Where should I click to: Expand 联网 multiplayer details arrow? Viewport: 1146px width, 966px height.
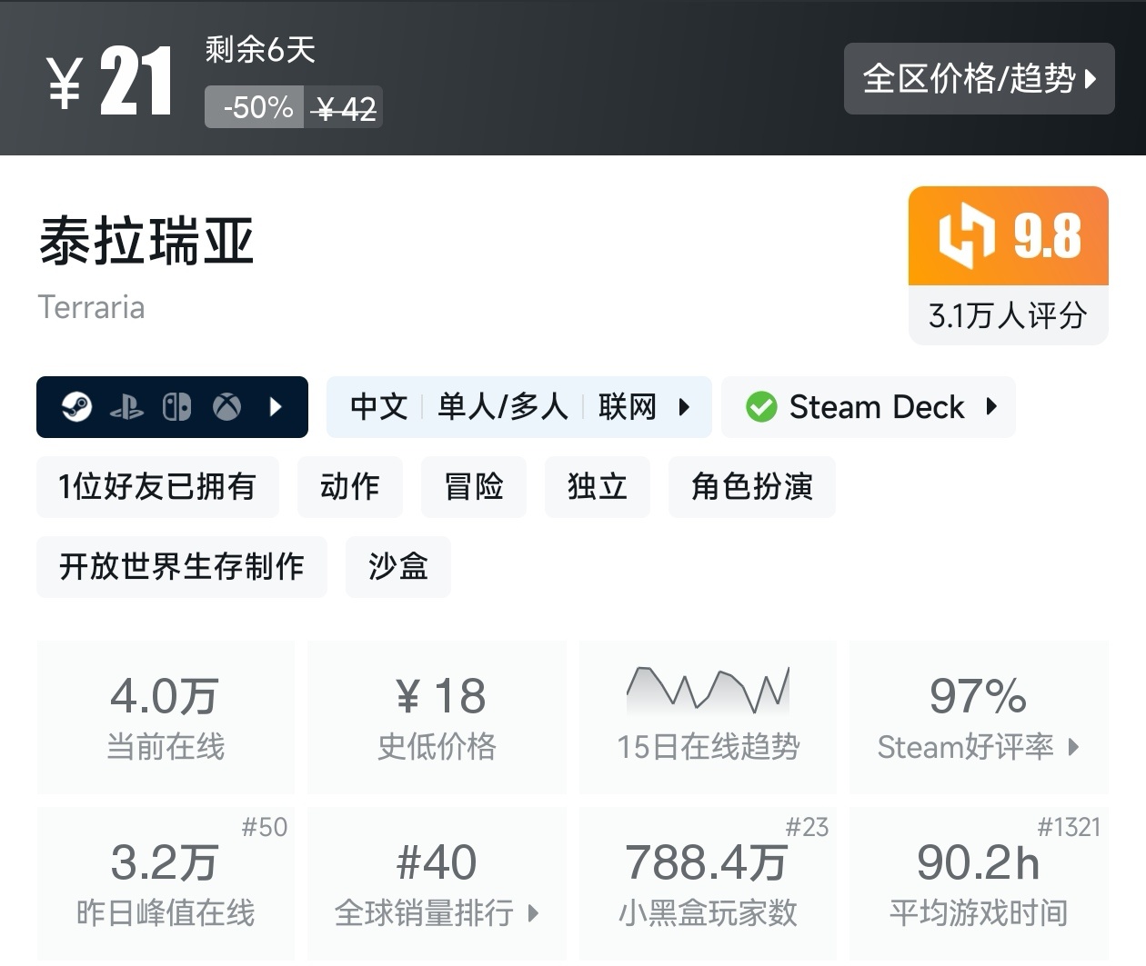[x=684, y=407]
